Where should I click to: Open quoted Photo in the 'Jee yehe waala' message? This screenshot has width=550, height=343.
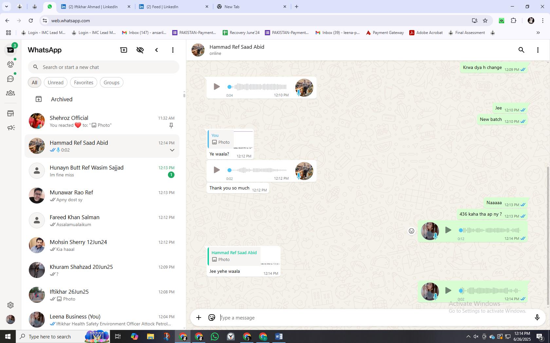(244, 256)
